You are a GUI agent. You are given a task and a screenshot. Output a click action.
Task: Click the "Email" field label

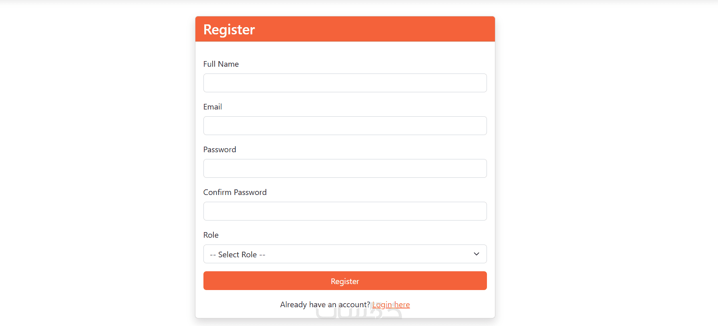pyautogui.click(x=212, y=107)
